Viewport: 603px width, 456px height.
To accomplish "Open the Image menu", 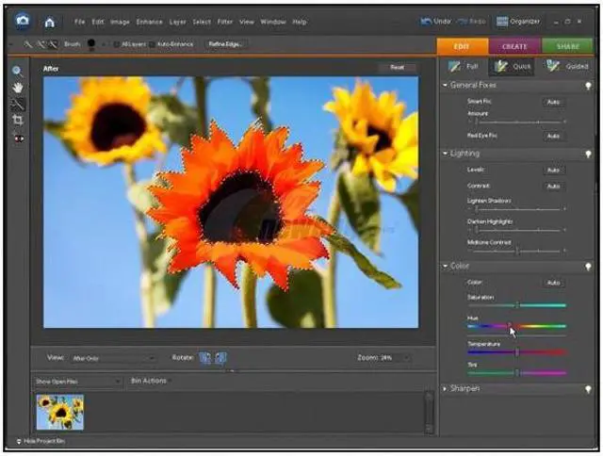I will (x=120, y=22).
